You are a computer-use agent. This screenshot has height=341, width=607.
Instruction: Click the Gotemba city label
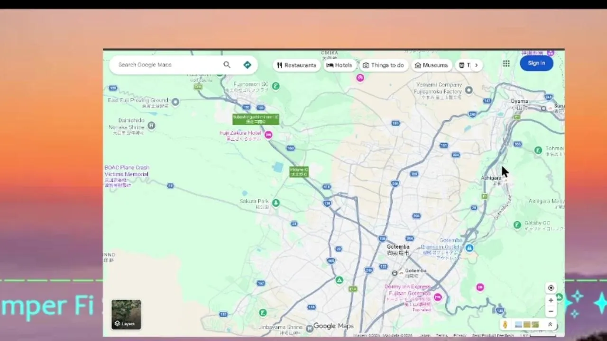click(x=398, y=247)
